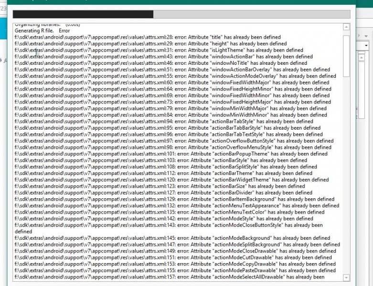Select the "Generating R file. Error" line
Viewport: 373px width, 286px height.
point(42,31)
